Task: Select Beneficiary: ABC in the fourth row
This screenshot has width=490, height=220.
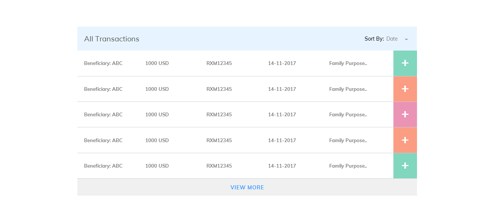Action: click(x=103, y=140)
